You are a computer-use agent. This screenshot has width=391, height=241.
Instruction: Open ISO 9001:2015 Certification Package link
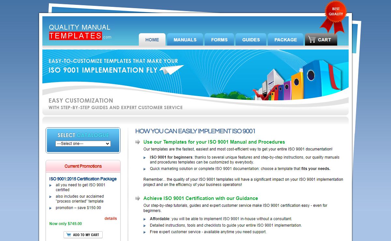tap(83, 179)
